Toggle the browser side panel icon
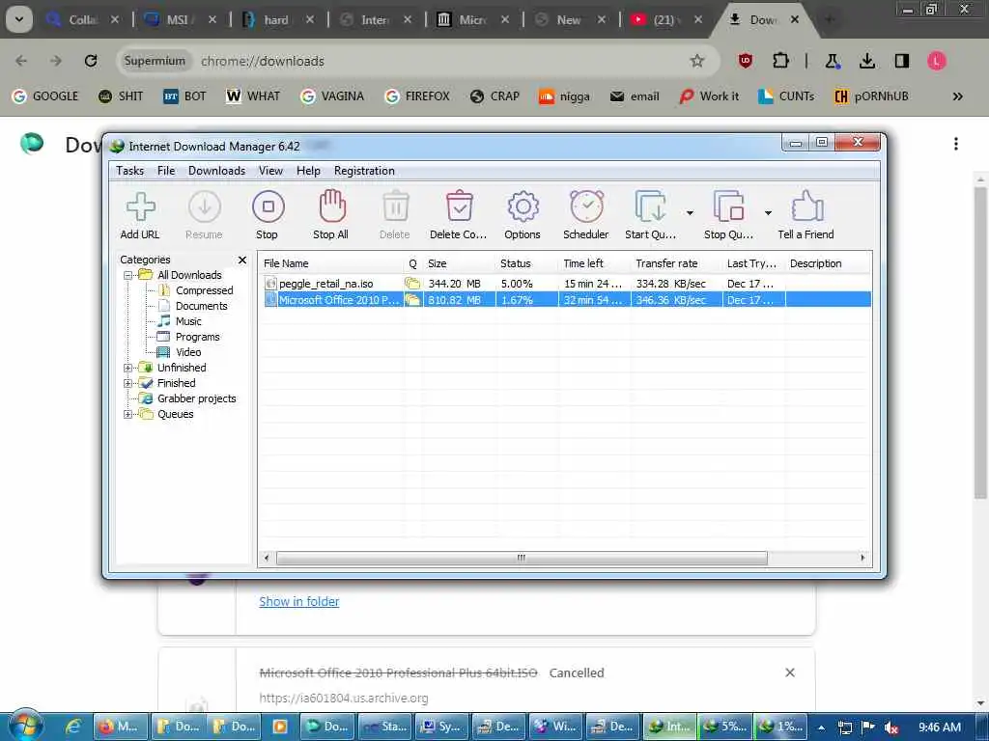 [x=901, y=61]
